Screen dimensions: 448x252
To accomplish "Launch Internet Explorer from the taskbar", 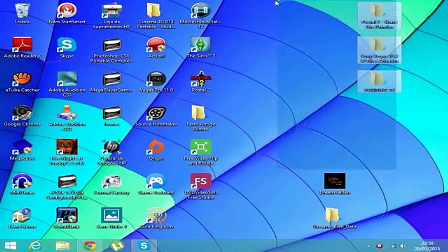I will pos(35,245).
